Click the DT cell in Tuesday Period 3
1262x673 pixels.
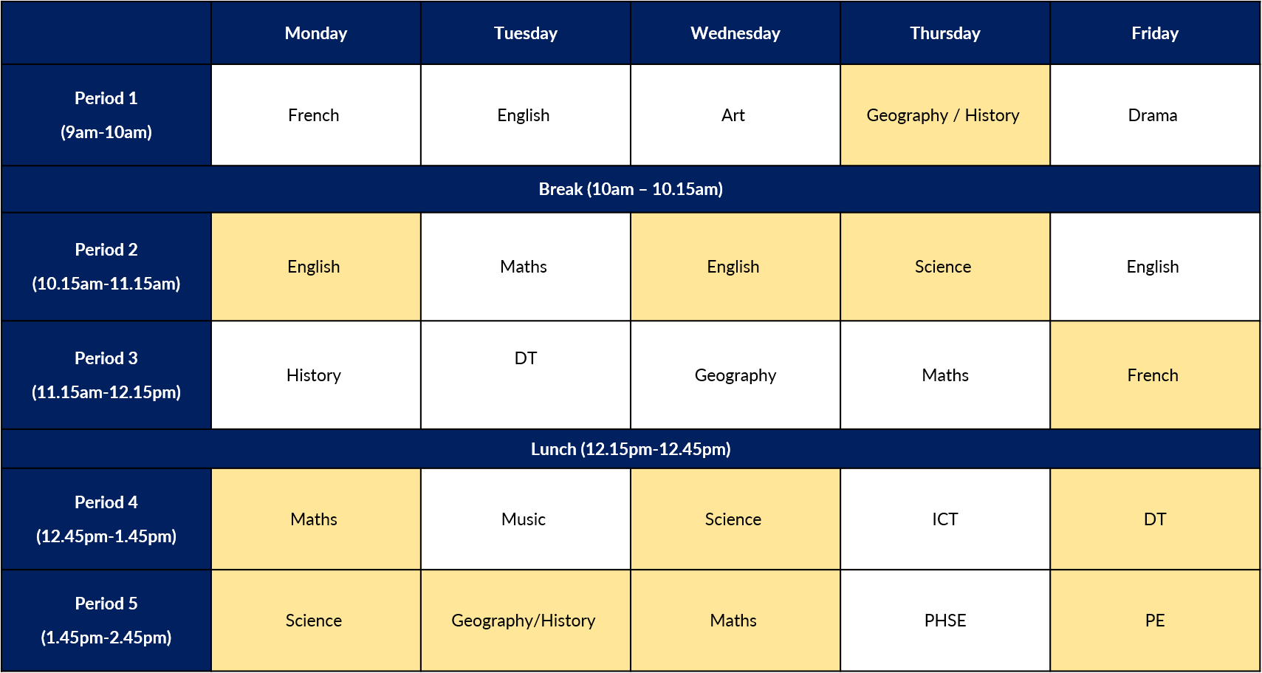point(526,375)
